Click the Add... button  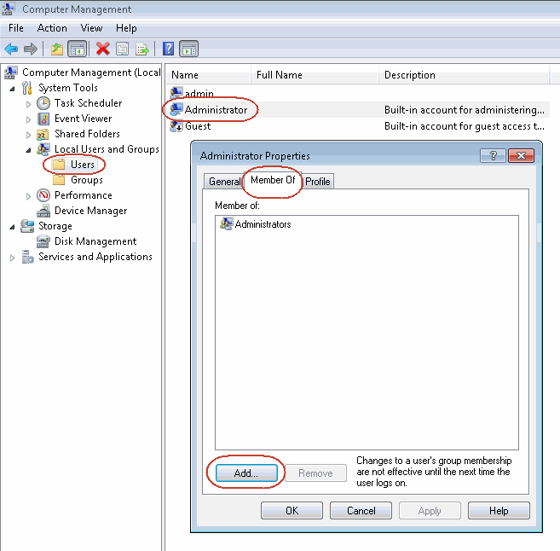click(245, 473)
